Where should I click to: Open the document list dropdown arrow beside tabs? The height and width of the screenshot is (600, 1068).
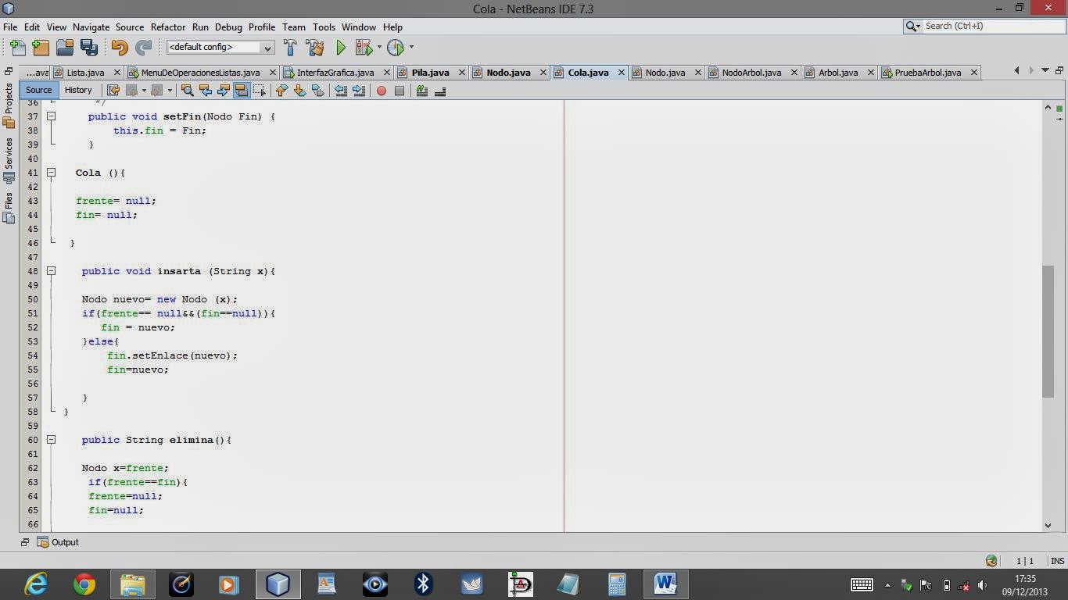[x=1045, y=70]
